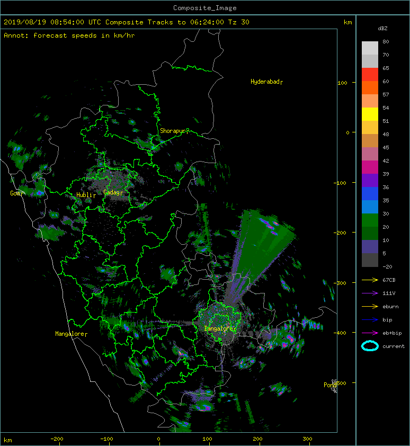This screenshot has width=410, height=446.
Task: Pick the deep orange swatch under 60
Action: coord(370,88)
